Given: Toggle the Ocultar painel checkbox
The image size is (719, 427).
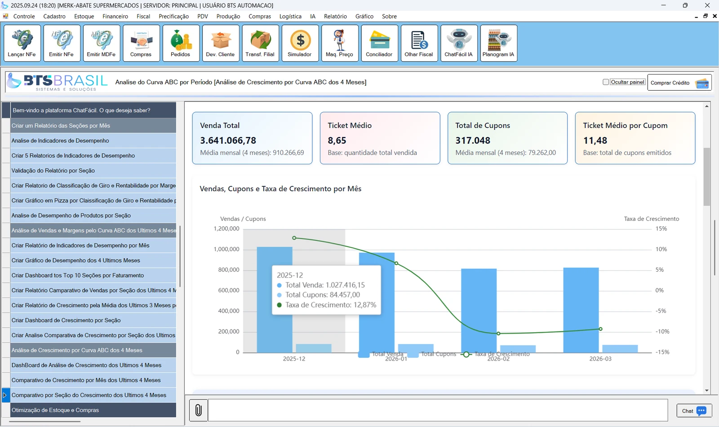Looking at the screenshot, I should (x=606, y=82).
